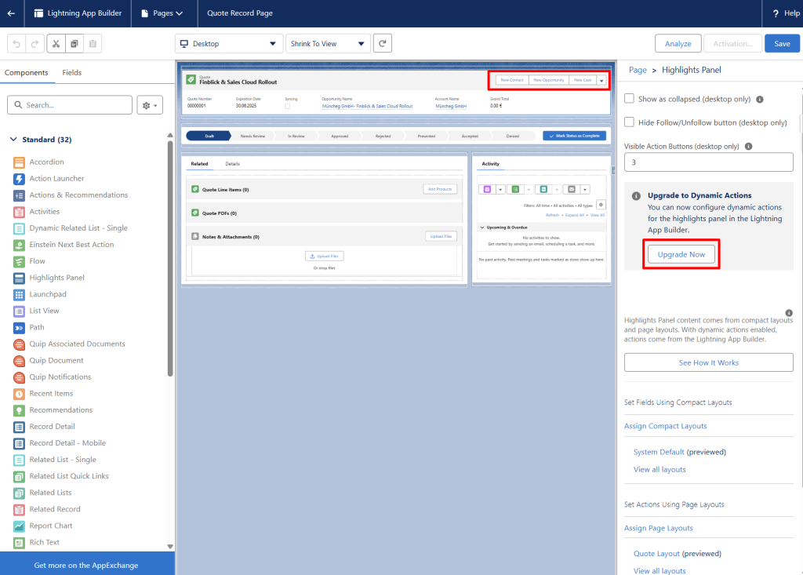Open the component list settings gear
The height and width of the screenshot is (575, 803).
[148, 105]
